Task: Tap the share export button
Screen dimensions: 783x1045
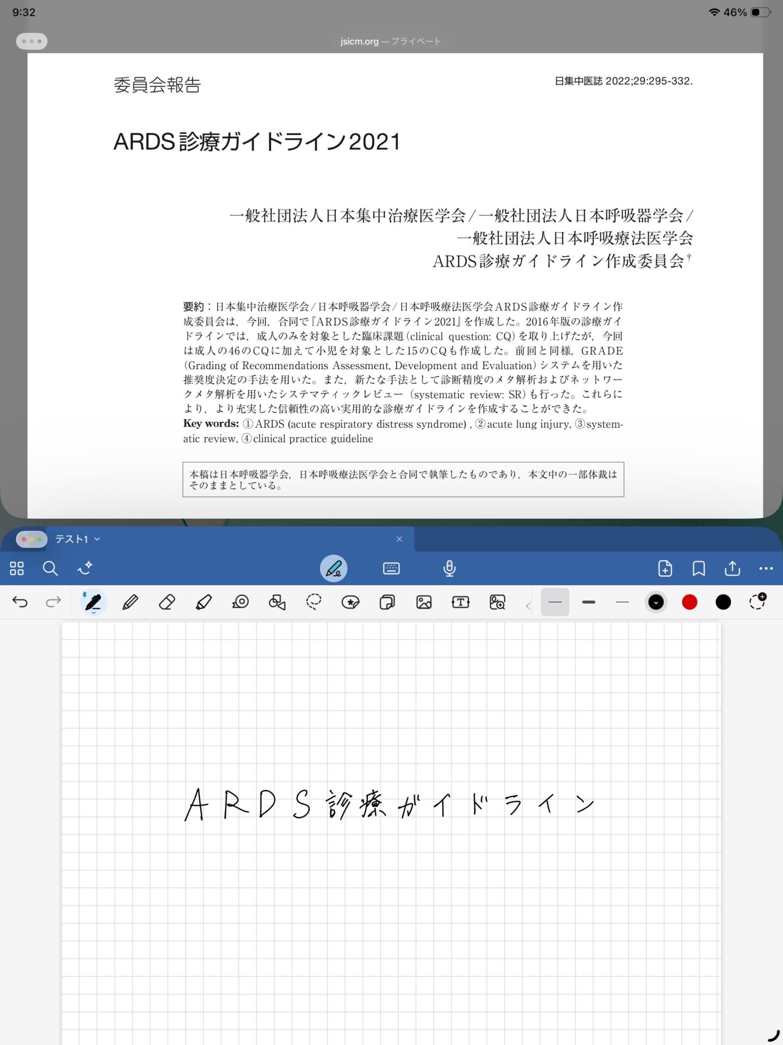Action: [x=732, y=569]
